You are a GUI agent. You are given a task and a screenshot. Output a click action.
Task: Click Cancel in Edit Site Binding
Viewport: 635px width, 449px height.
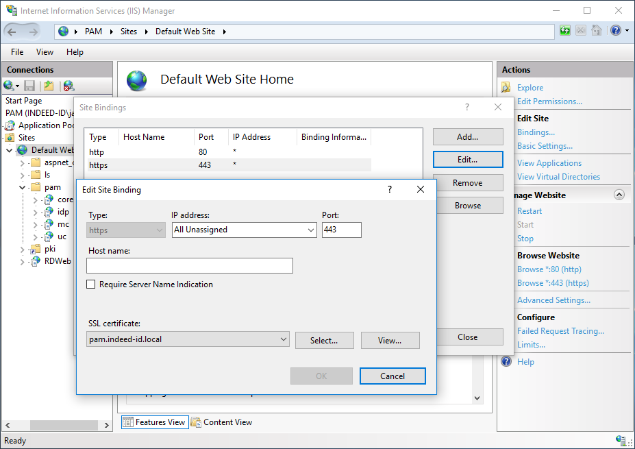(x=393, y=376)
